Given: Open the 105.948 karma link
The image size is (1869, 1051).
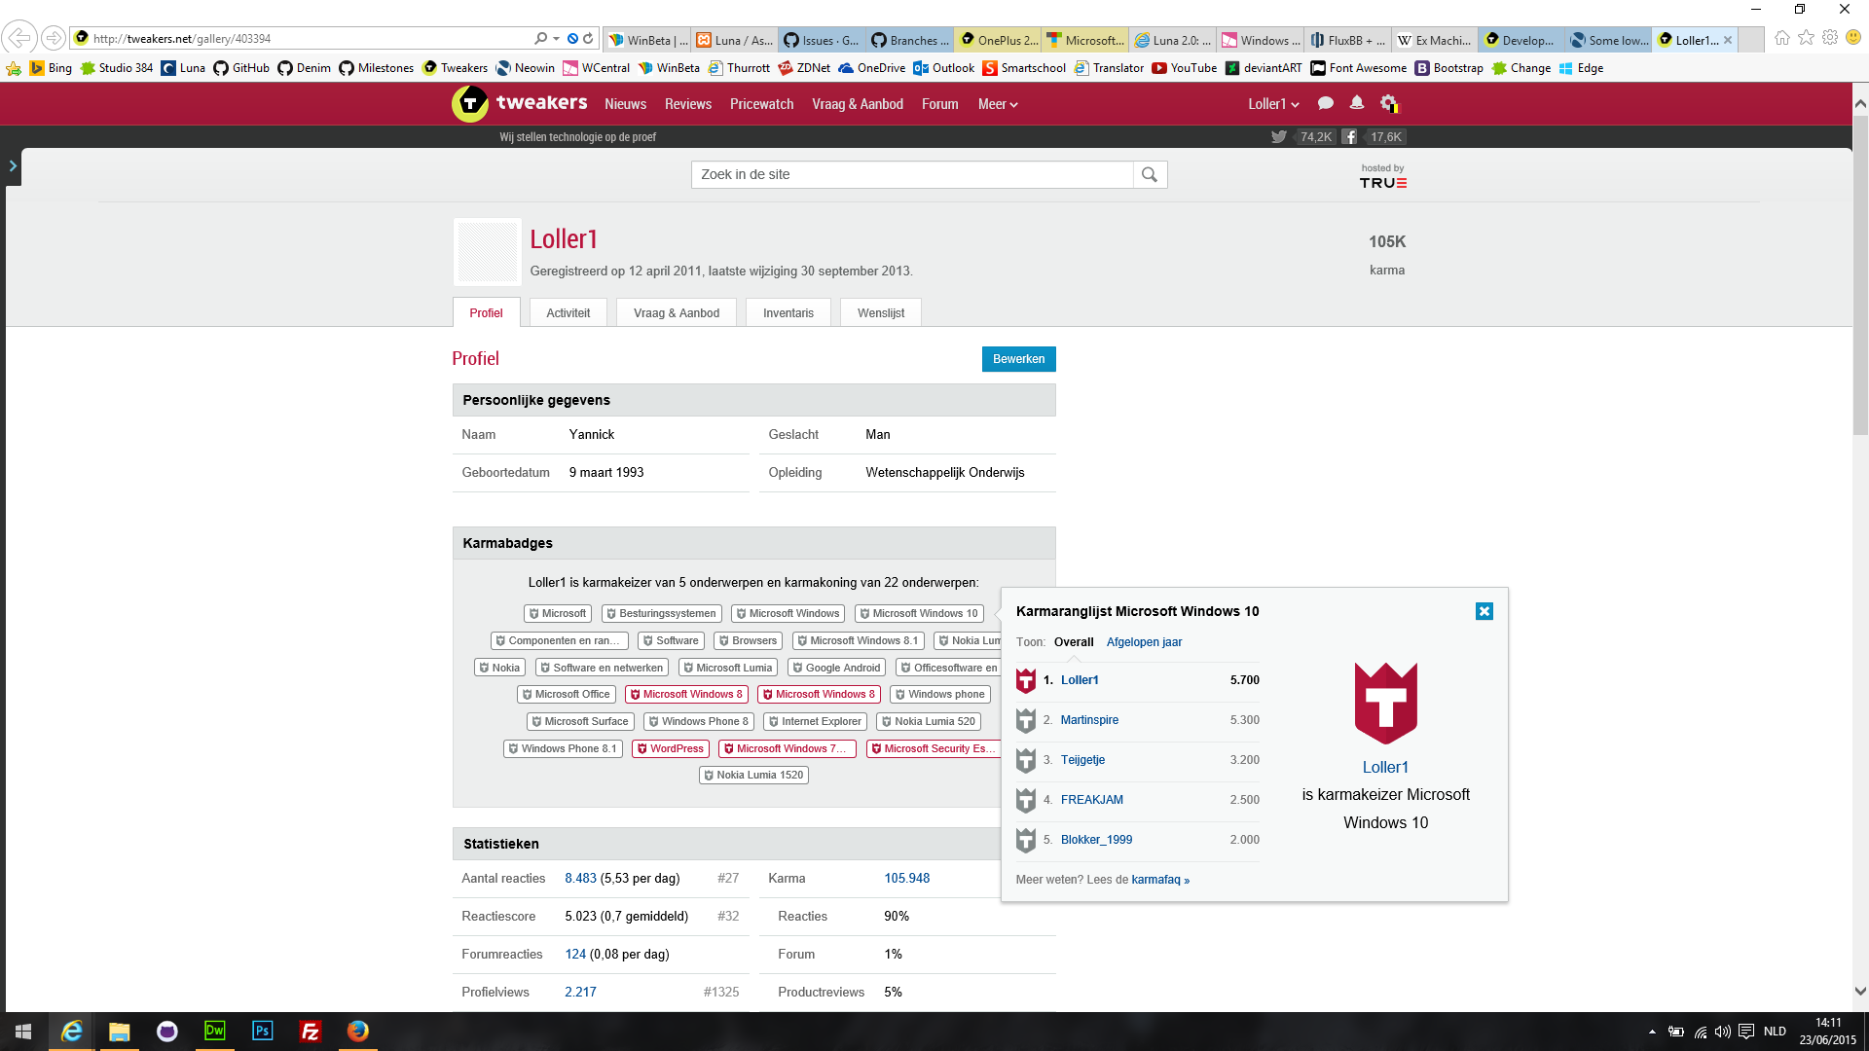Looking at the screenshot, I should tap(906, 878).
